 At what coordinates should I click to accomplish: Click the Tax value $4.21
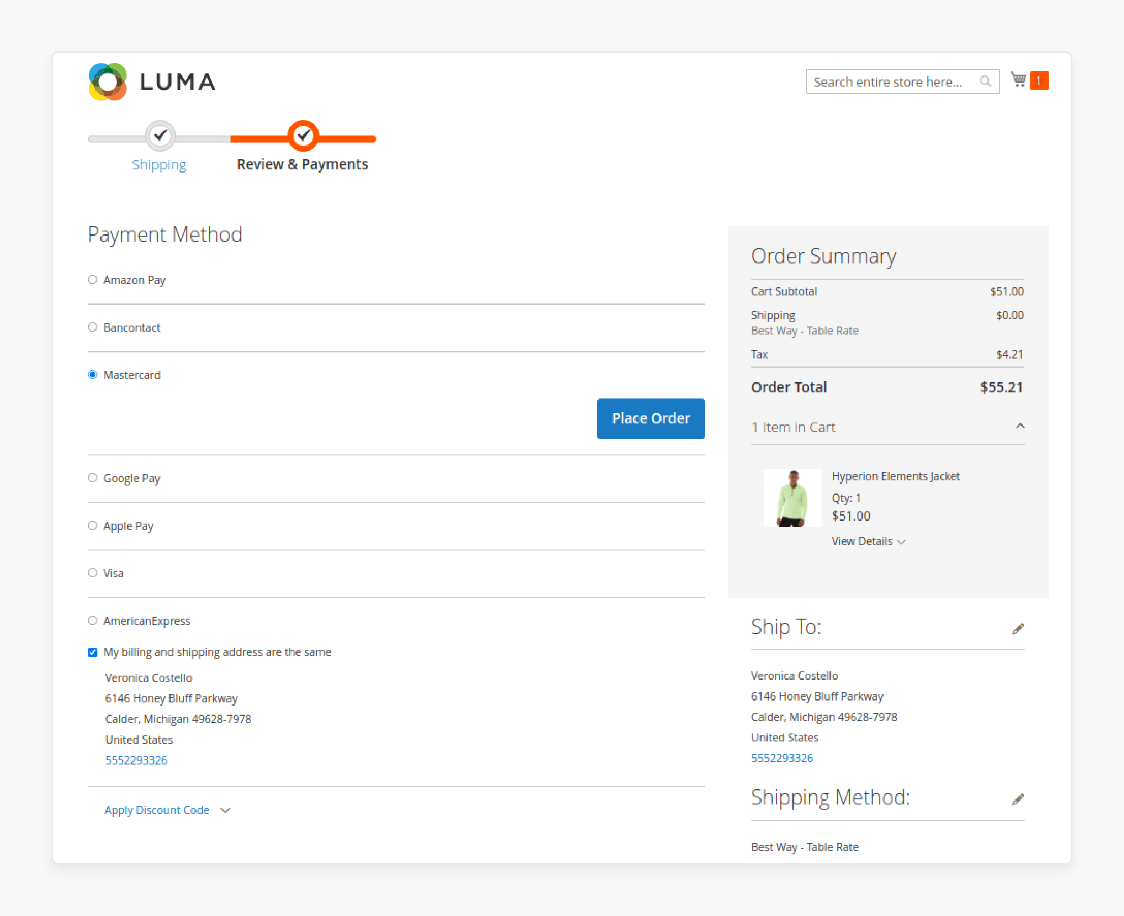point(1010,354)
